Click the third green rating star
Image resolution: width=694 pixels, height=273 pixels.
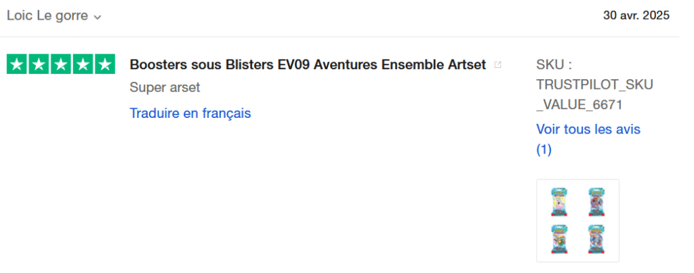(x=61, y=64)
